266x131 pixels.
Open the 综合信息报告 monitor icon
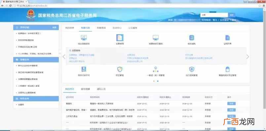pyautogui.click(x=84, y=38)
